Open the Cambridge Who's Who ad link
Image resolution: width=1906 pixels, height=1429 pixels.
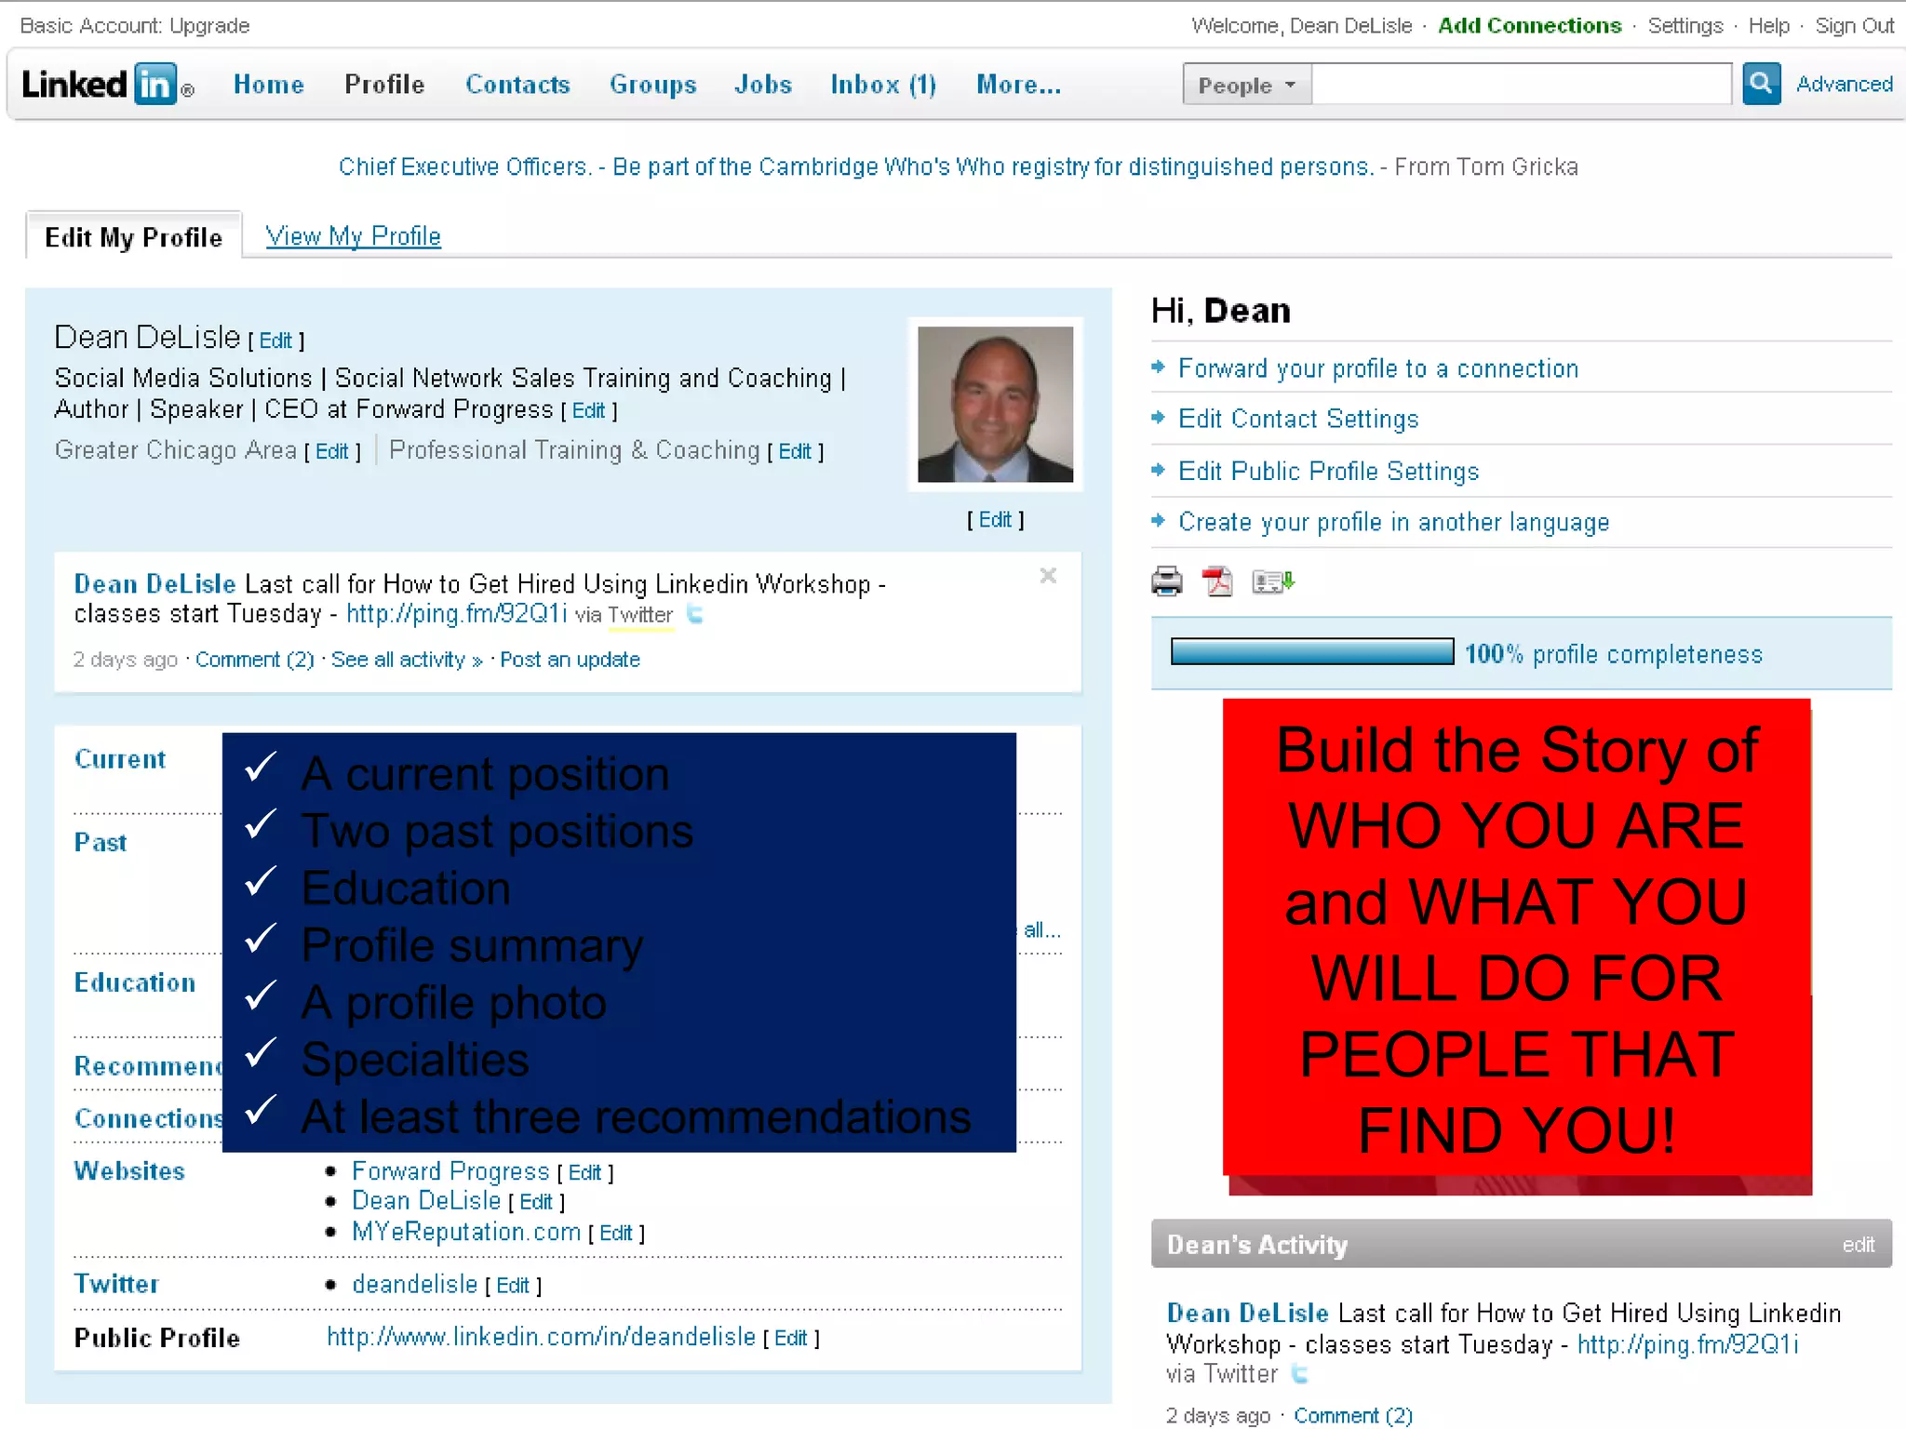(x=856, y=167)
